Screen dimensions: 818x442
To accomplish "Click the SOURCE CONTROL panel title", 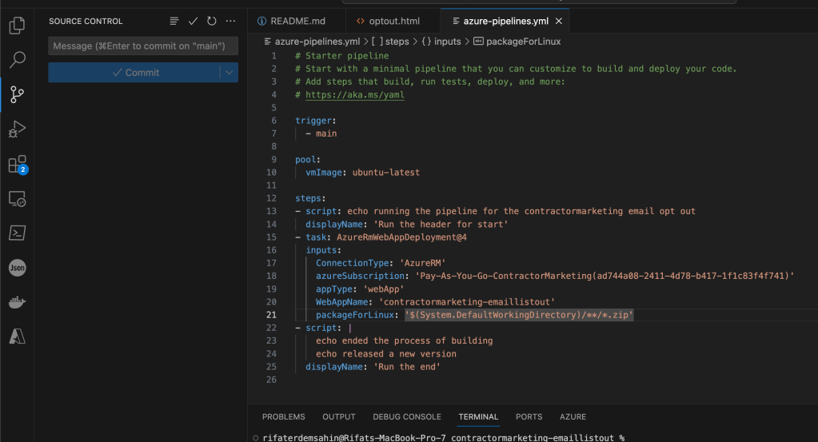I will click(86, 22).
